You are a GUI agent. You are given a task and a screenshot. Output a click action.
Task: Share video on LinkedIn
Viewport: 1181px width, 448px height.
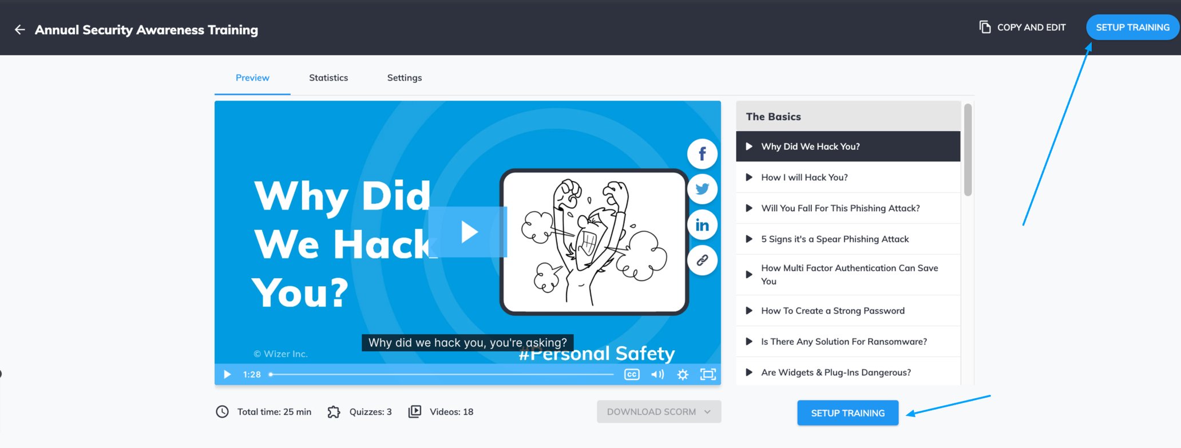tap(702, 225)
